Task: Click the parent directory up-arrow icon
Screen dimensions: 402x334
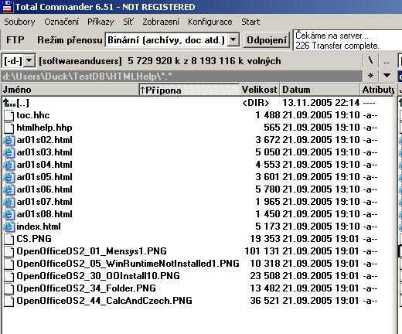Action: pyautogui.click(x=9, y=103)
